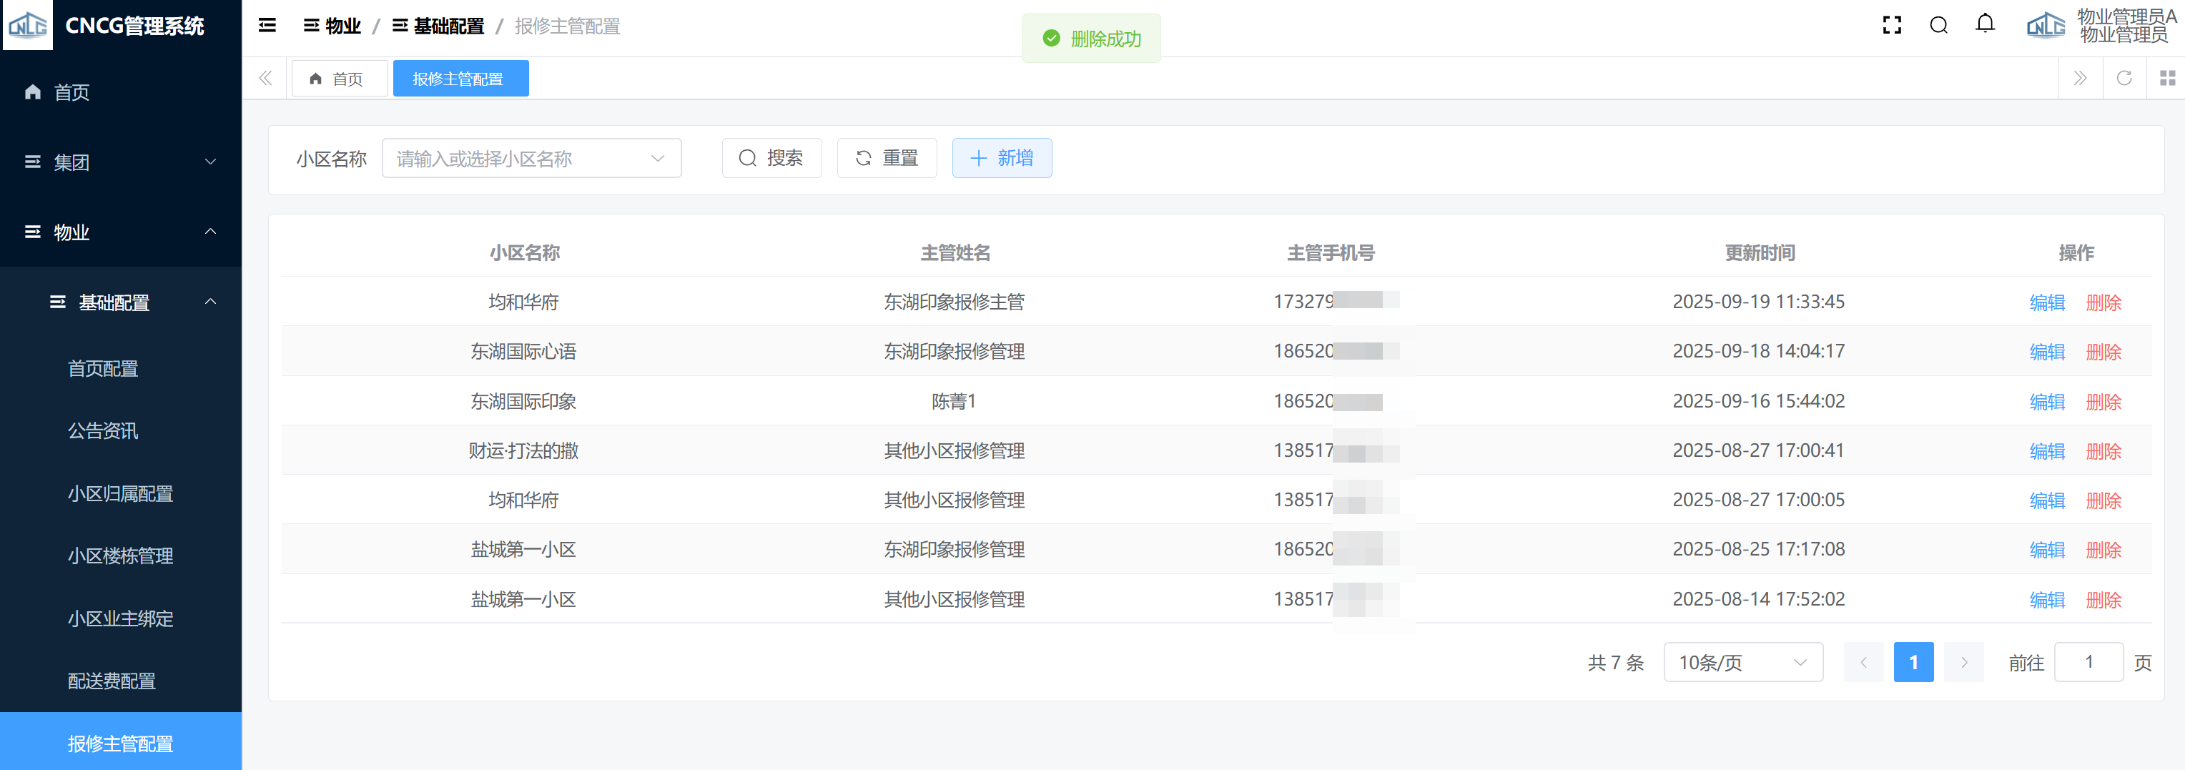Collapse the 物业 sidebar menu
Screen dimensions: 2185x770
coord(120,232)
